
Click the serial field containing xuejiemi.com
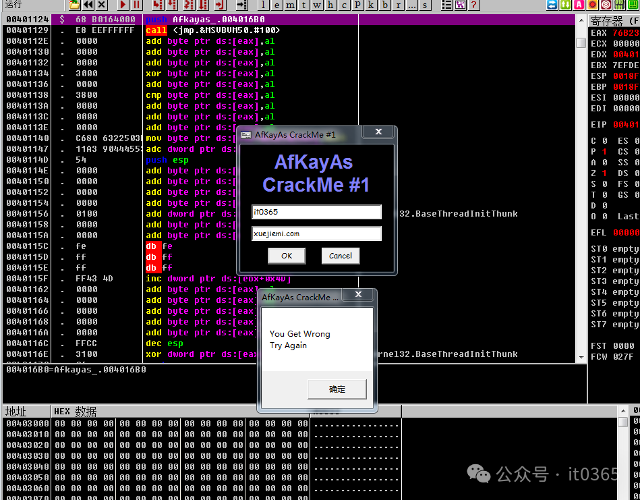click(316, 233)
